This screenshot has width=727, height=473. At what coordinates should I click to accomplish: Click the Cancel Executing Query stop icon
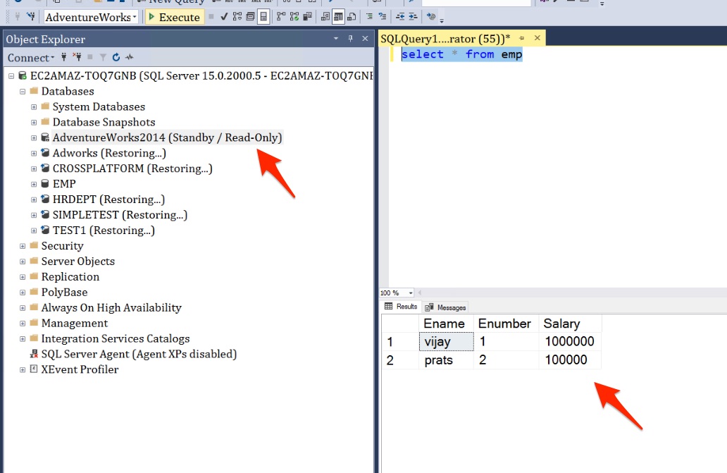pyautogui.click(x=211, y=17)
